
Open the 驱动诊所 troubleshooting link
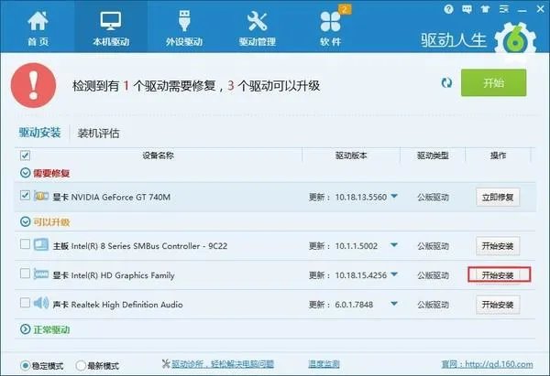pos(223,364)
